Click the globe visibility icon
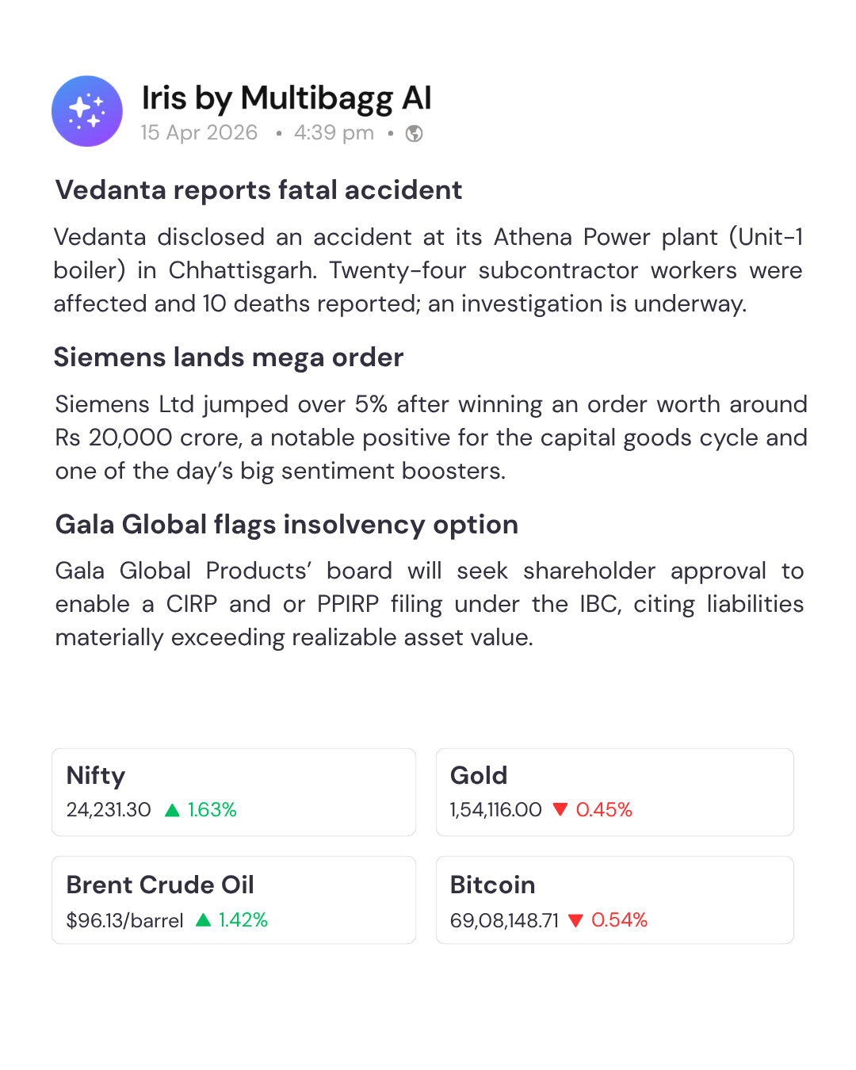 (414, 133)
